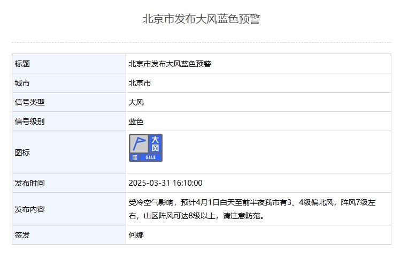Viewport: 416px width, 258px height.
Task: Click title value 北京市发布大风蓝色预警 in table
Action: (x=170, y=64)
